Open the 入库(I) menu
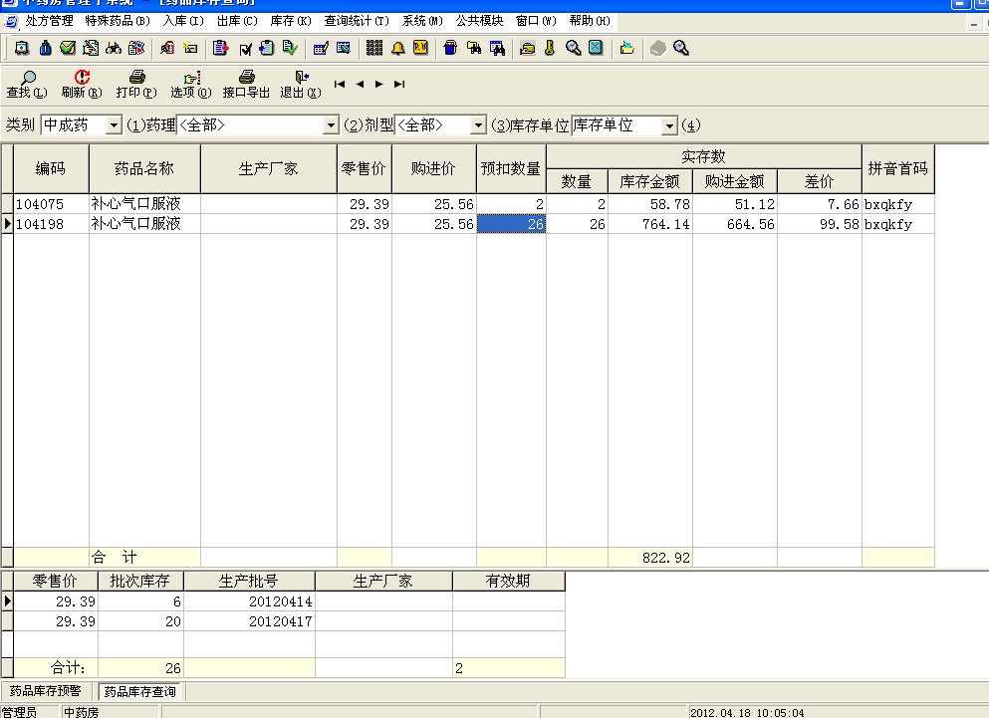The image size is (989, 718). pyautogui.click(x=183, y=21)
